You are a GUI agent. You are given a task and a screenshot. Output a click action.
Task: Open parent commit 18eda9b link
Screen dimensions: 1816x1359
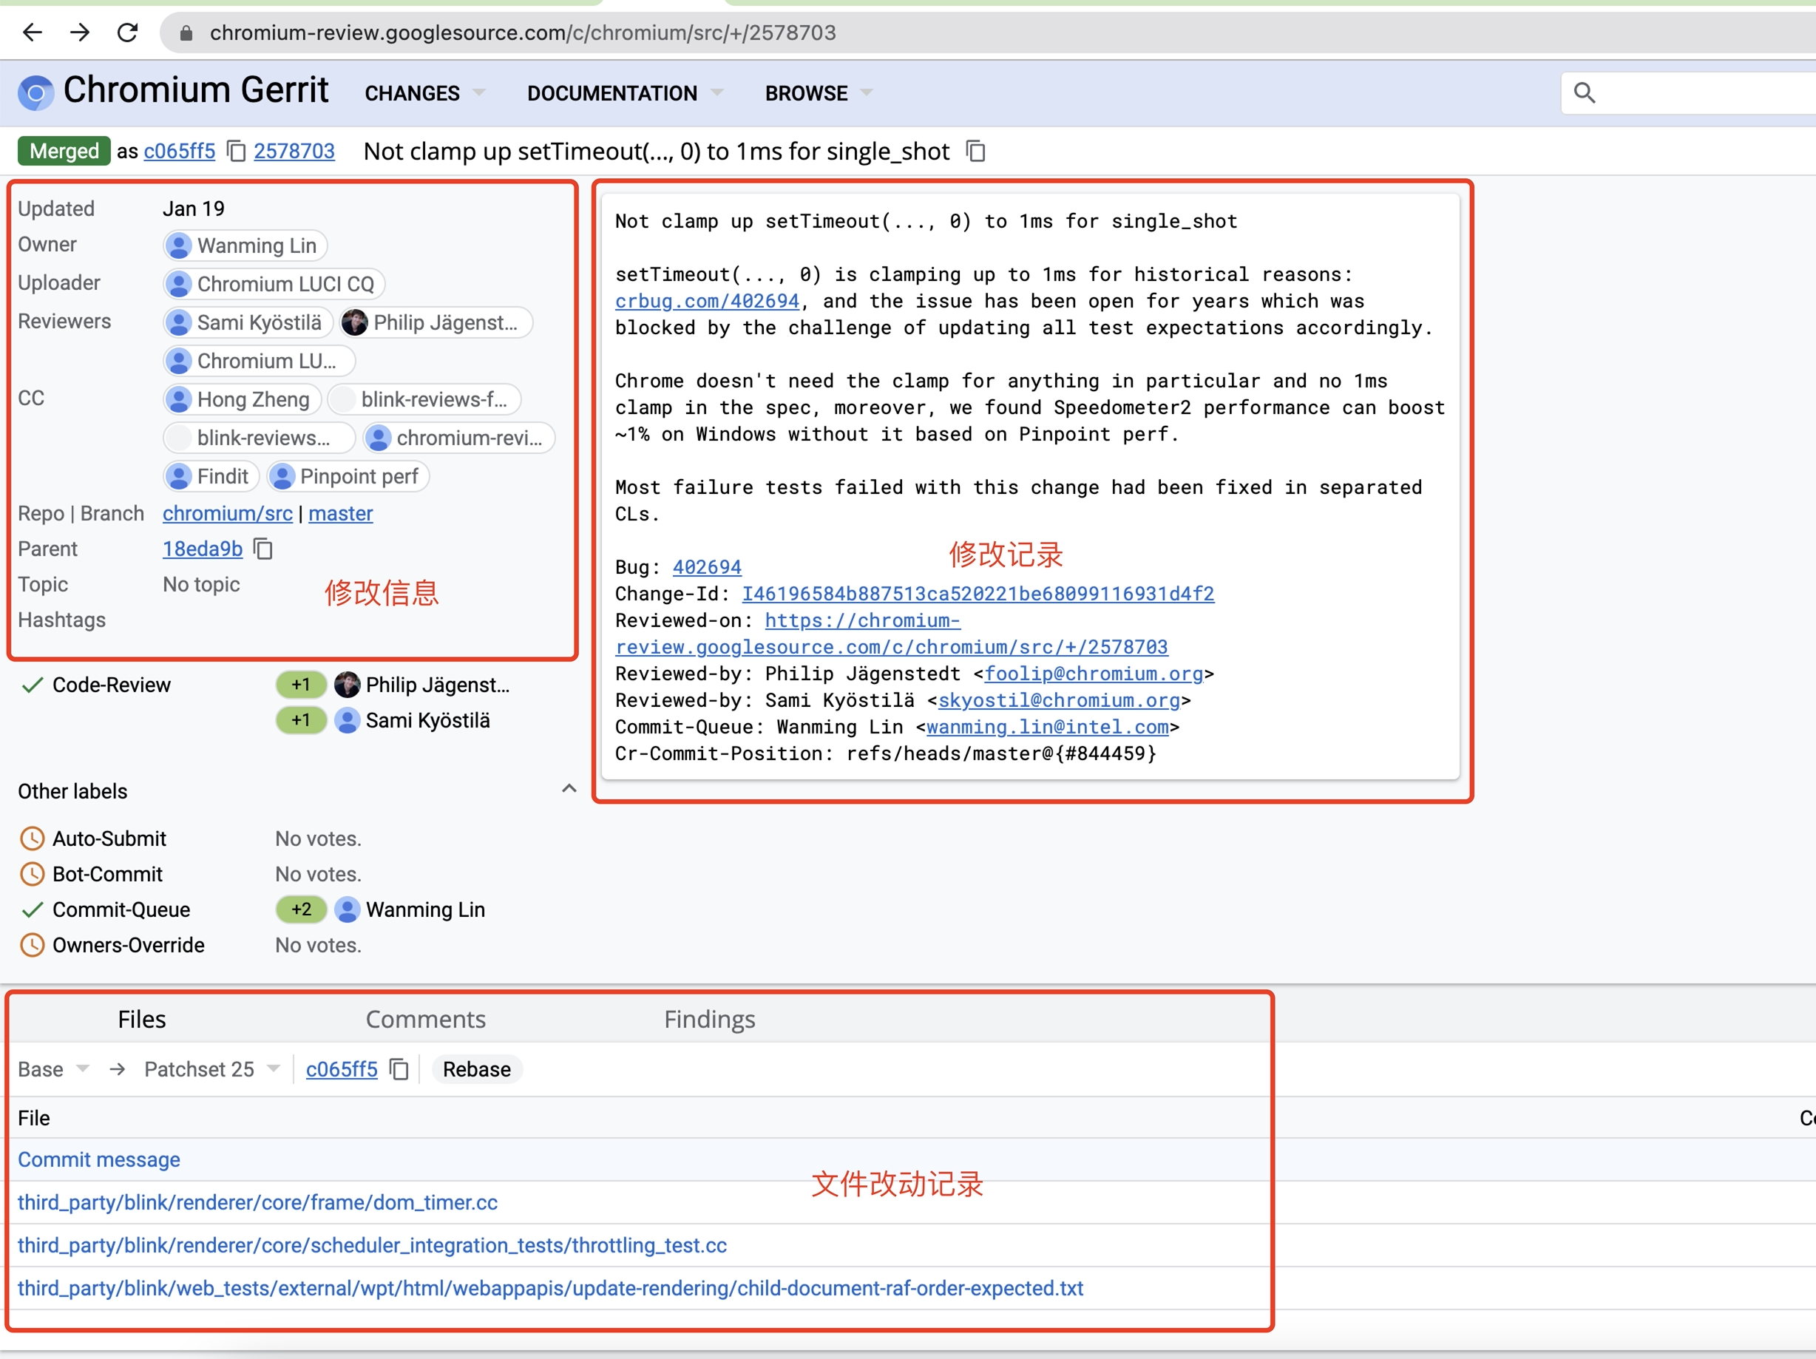[202, 549]
